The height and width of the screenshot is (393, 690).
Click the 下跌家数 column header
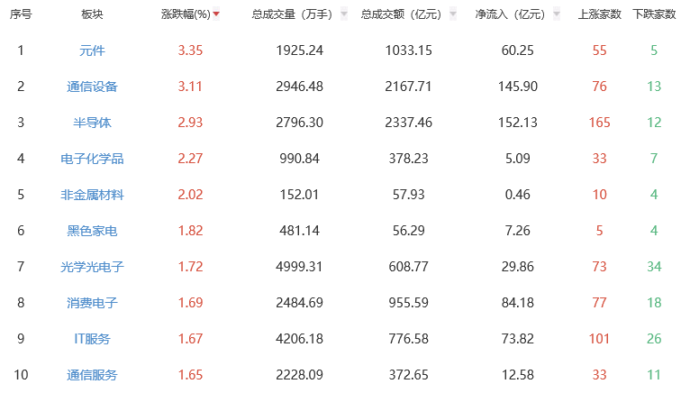click(x=654, y=14)
